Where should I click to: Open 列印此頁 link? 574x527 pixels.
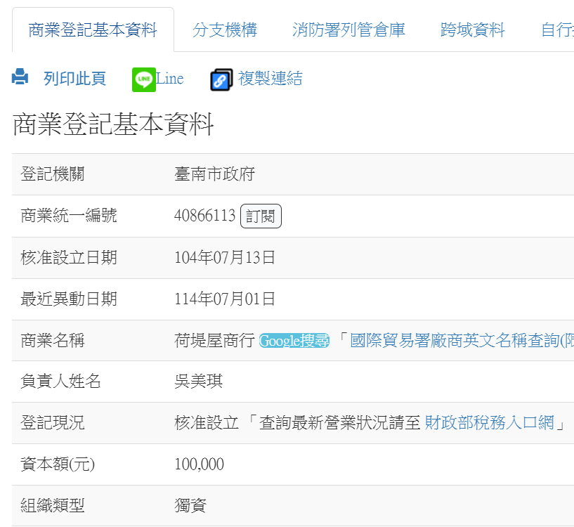(x=74, y=79)
